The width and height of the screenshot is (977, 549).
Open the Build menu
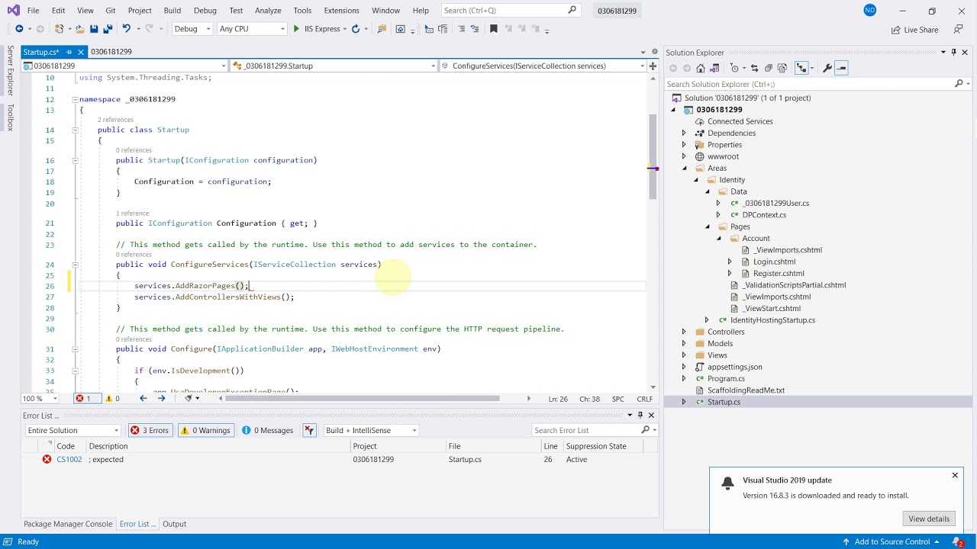pos(172,10)
